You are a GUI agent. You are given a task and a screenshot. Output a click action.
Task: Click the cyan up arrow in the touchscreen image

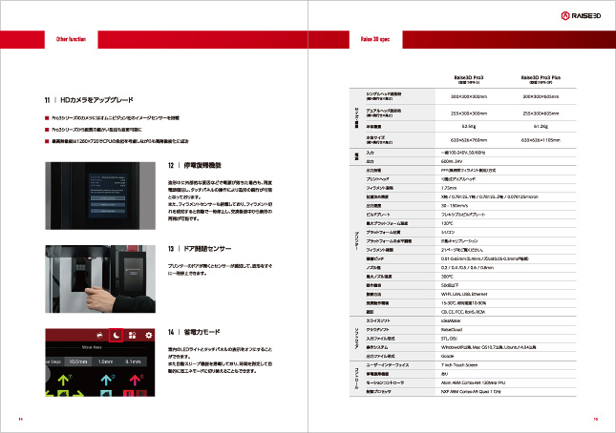[106, 380]
